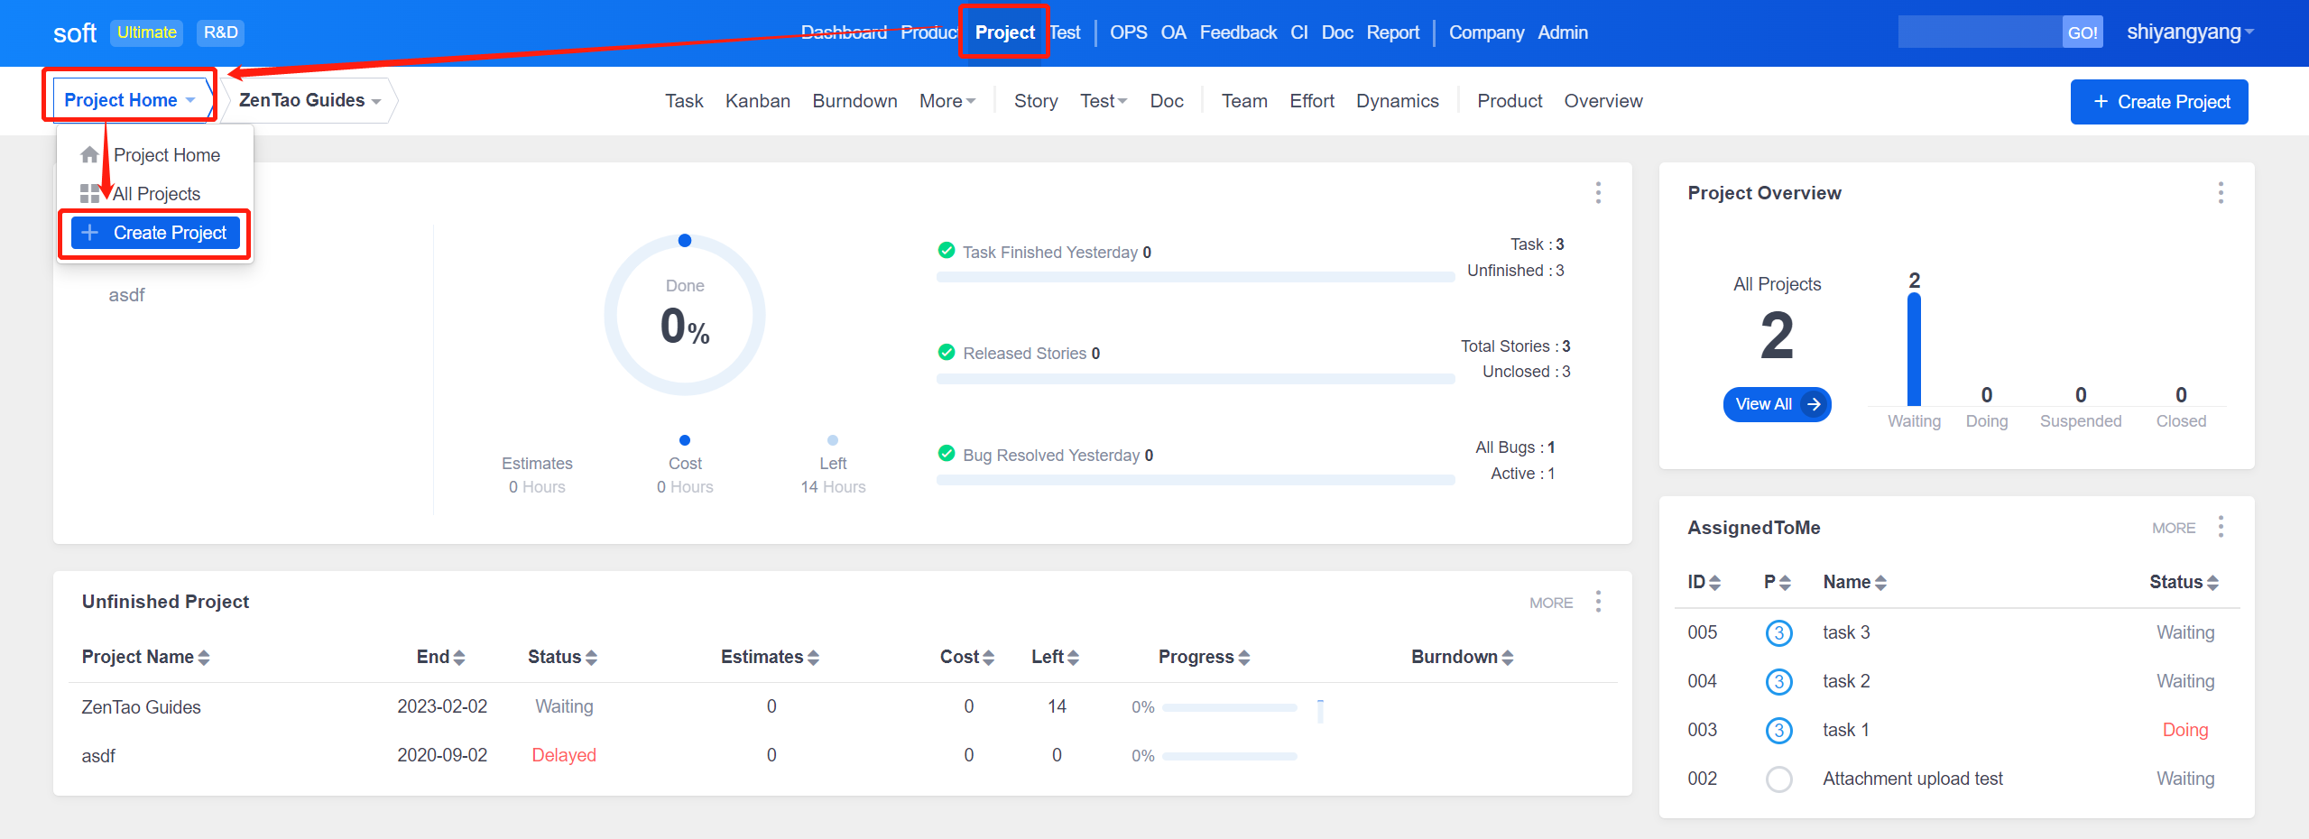Click the blue Create Project button at top right
This screenshot has width=2309, height=839.
pos(2158,102)
